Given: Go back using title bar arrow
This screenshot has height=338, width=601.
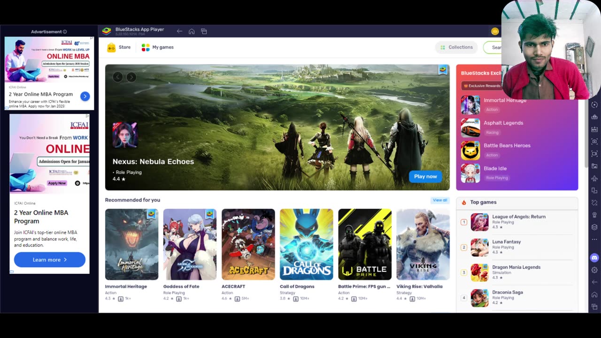Looking at the screenshot, I should coord(179,31).
